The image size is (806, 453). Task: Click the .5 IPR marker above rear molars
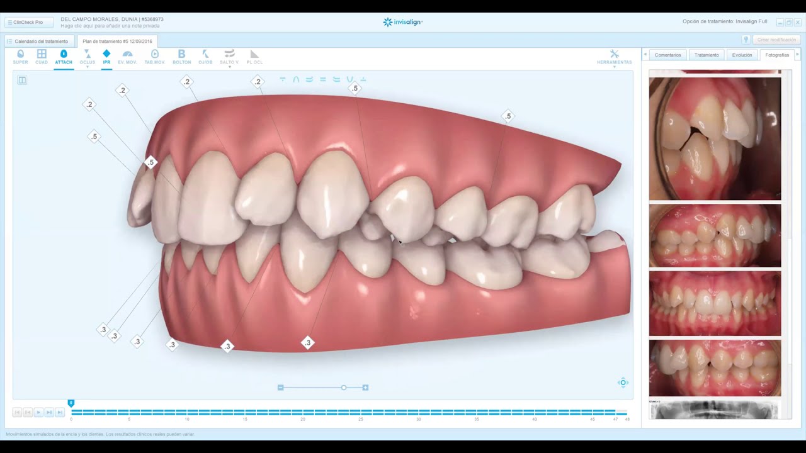508,116
